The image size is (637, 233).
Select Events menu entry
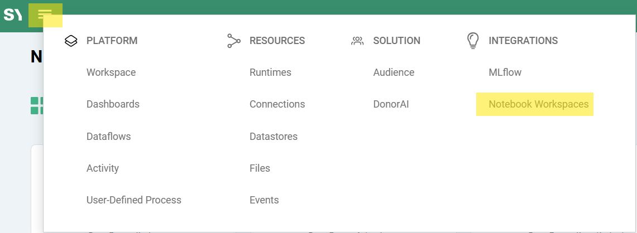pyautogui.click(x=264, y=200)
